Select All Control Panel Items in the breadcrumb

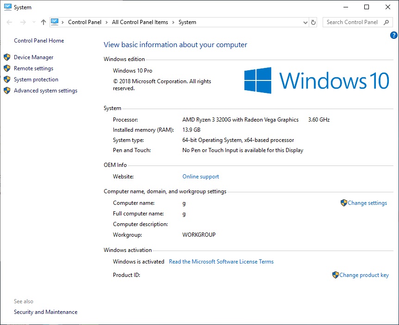[140, 22]
